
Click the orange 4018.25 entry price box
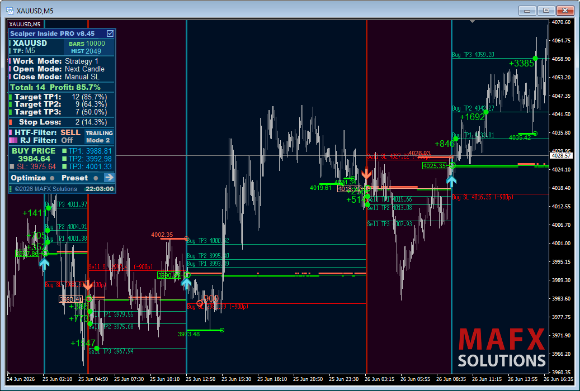pos(349,189)
